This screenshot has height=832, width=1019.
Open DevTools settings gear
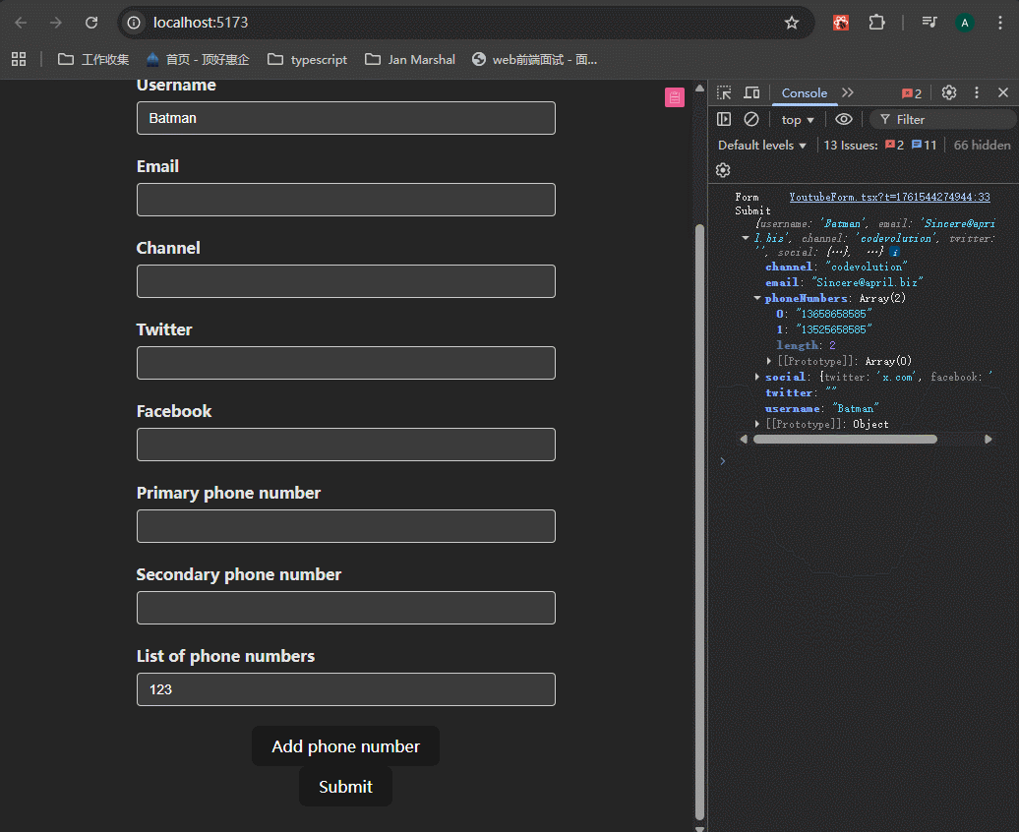[x=949, y=92]
